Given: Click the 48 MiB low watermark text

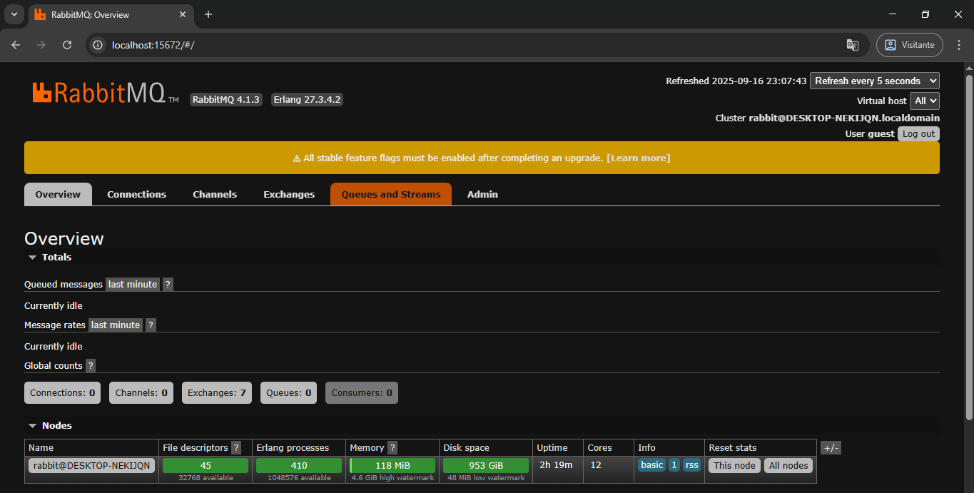Looking at the screenshot, I should click(486, 478).
